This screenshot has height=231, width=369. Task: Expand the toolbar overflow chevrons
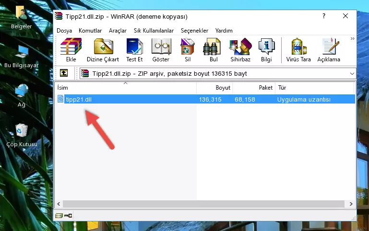click(352, 38)
